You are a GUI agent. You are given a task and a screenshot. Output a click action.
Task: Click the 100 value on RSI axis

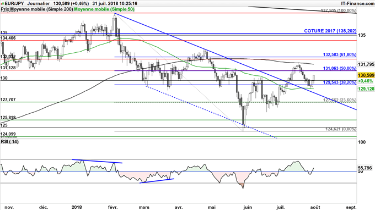coord(362,142)
